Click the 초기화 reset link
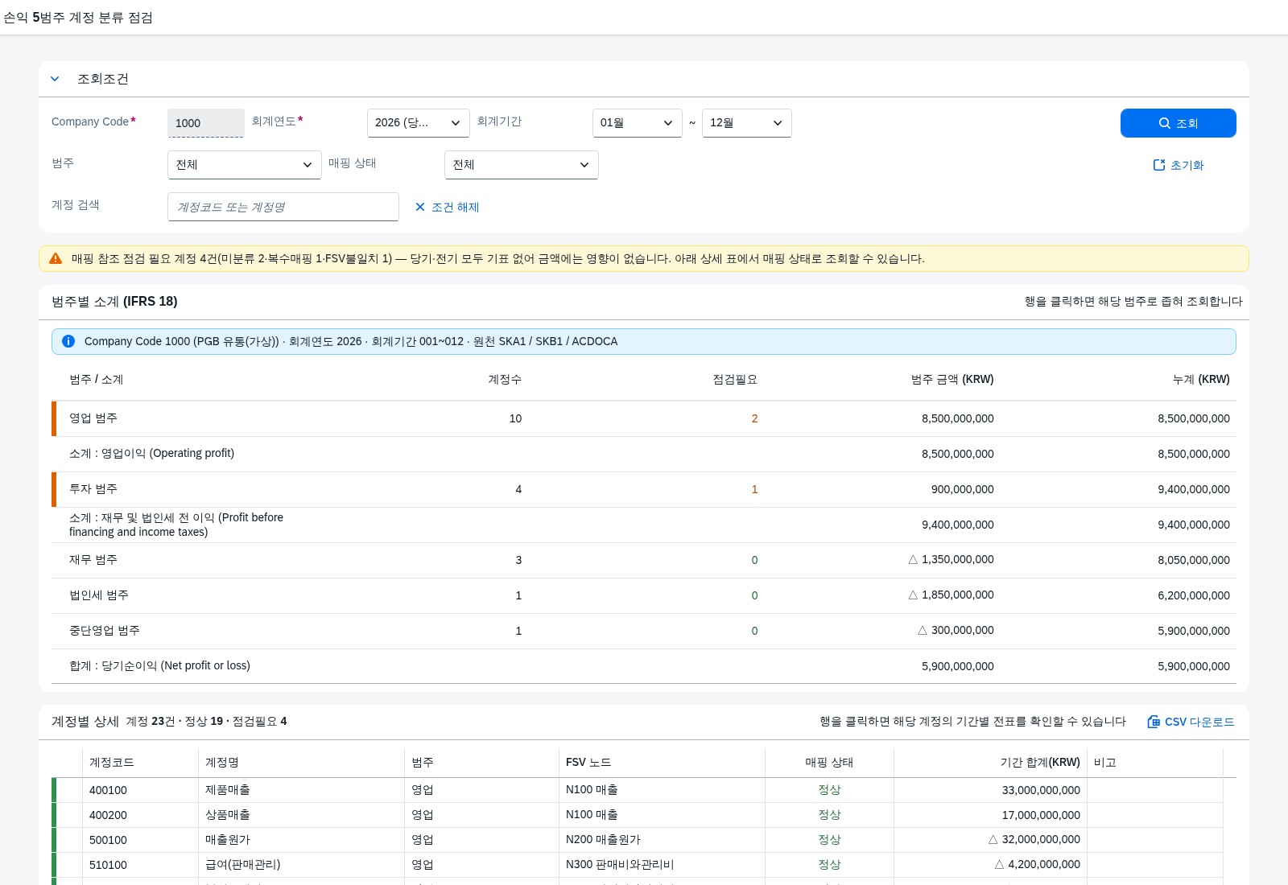1288x885 pixels. point(1178,165)
